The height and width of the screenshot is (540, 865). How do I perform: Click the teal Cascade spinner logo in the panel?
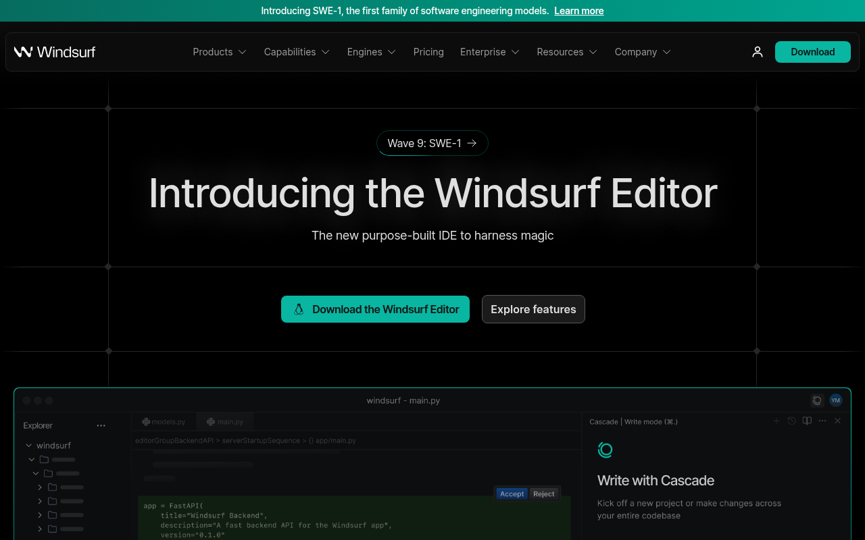605,450
